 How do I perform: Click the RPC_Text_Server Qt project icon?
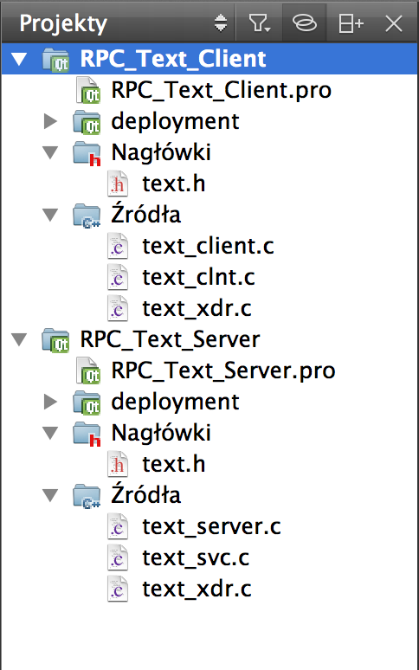pyautogui.click(x=56, y=340)
